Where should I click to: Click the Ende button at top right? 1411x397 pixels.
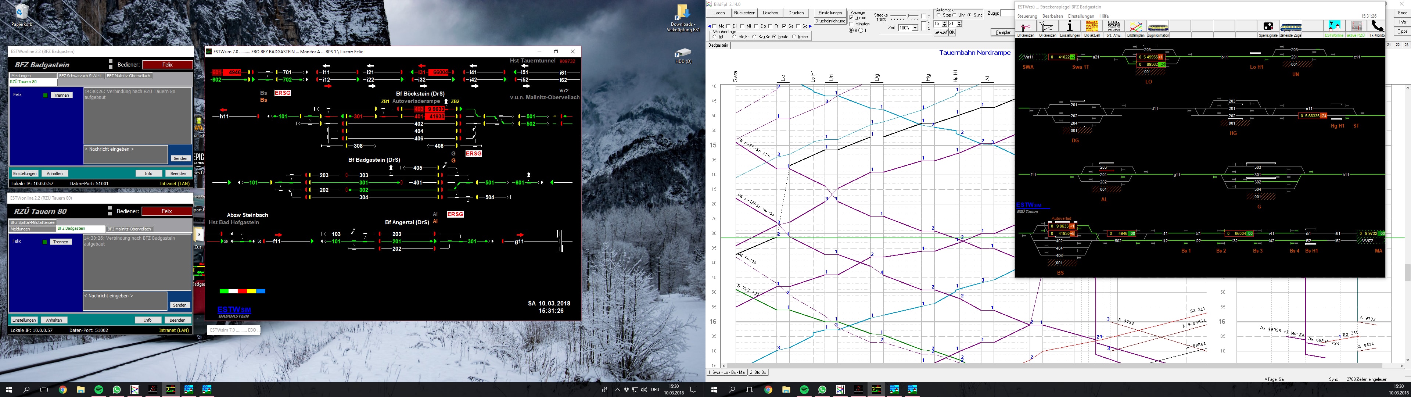(x=1402, y=13)
